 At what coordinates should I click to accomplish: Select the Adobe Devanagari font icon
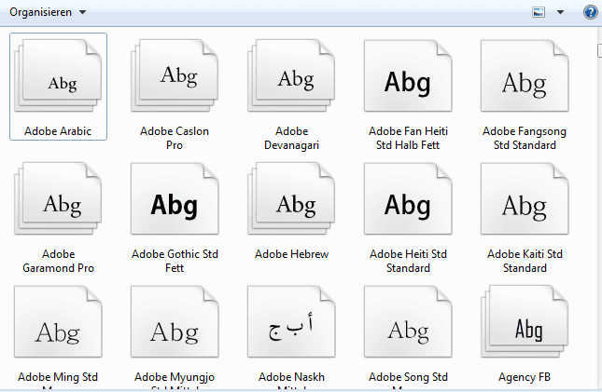[x=291, y=75]
